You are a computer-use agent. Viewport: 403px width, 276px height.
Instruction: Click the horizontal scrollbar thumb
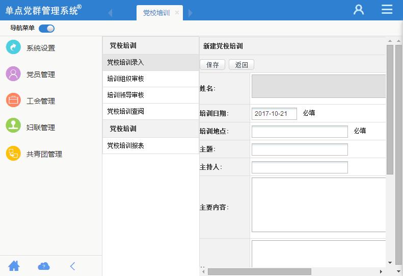tap(259, 271)
